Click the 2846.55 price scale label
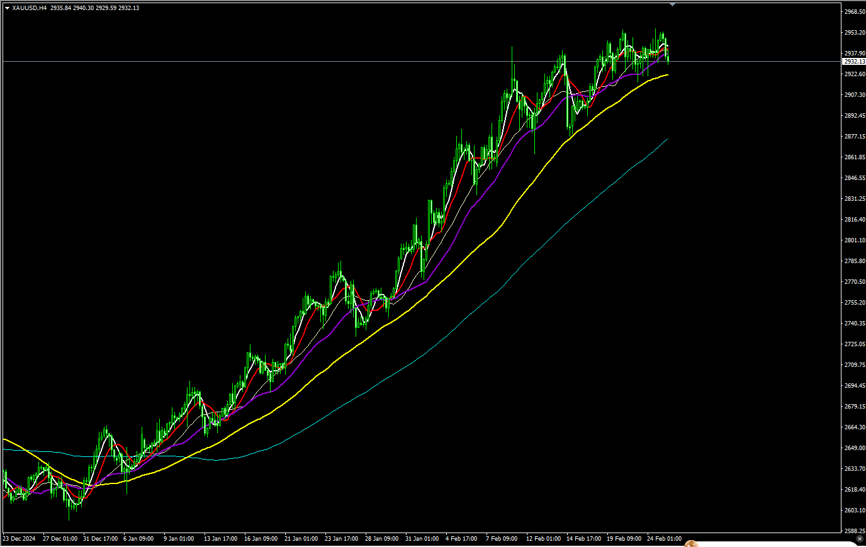The height and width of the screenshot is (547, 866). (855, 178)
